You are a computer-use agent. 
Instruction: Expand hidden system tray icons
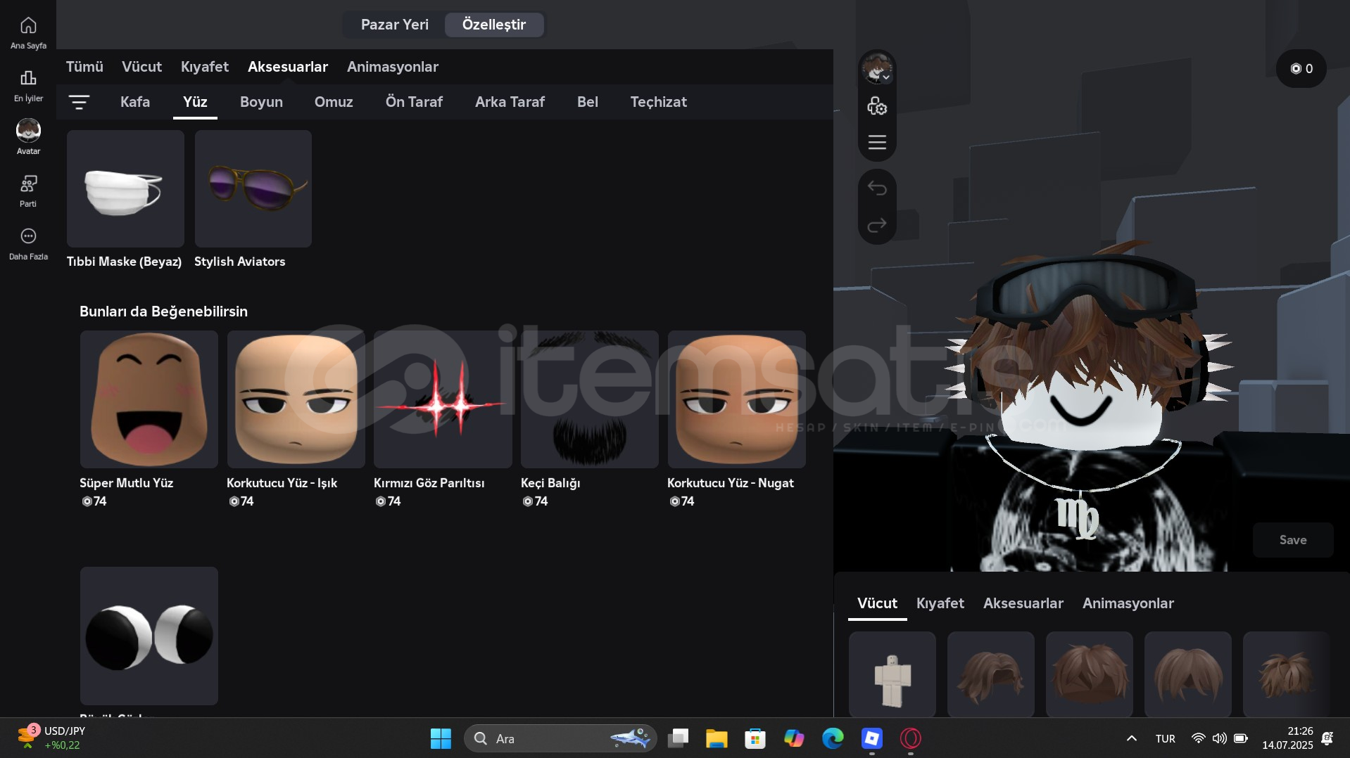[x=1131, y=738]
